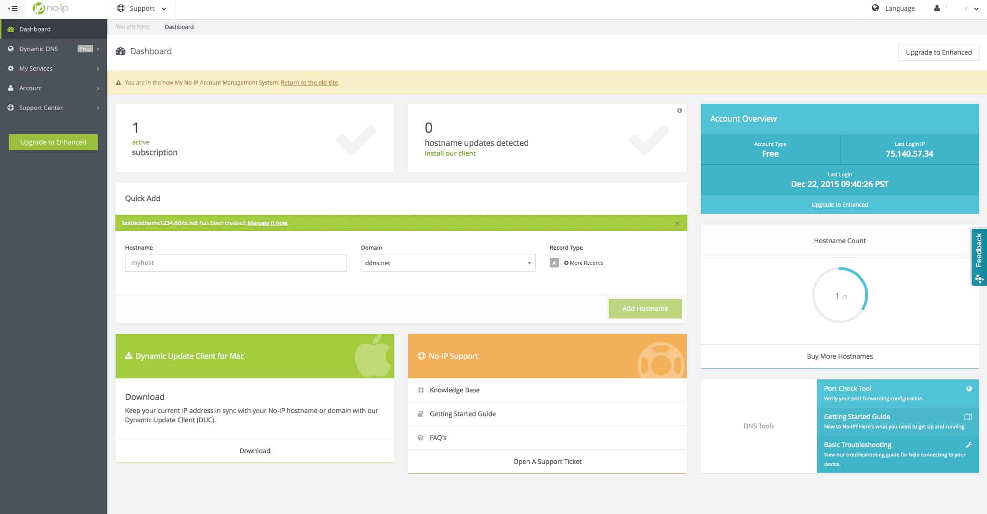Screen dimensions: 987x514
Task: Open the Knowledge Base link
Action: click(x=455, y=390)
